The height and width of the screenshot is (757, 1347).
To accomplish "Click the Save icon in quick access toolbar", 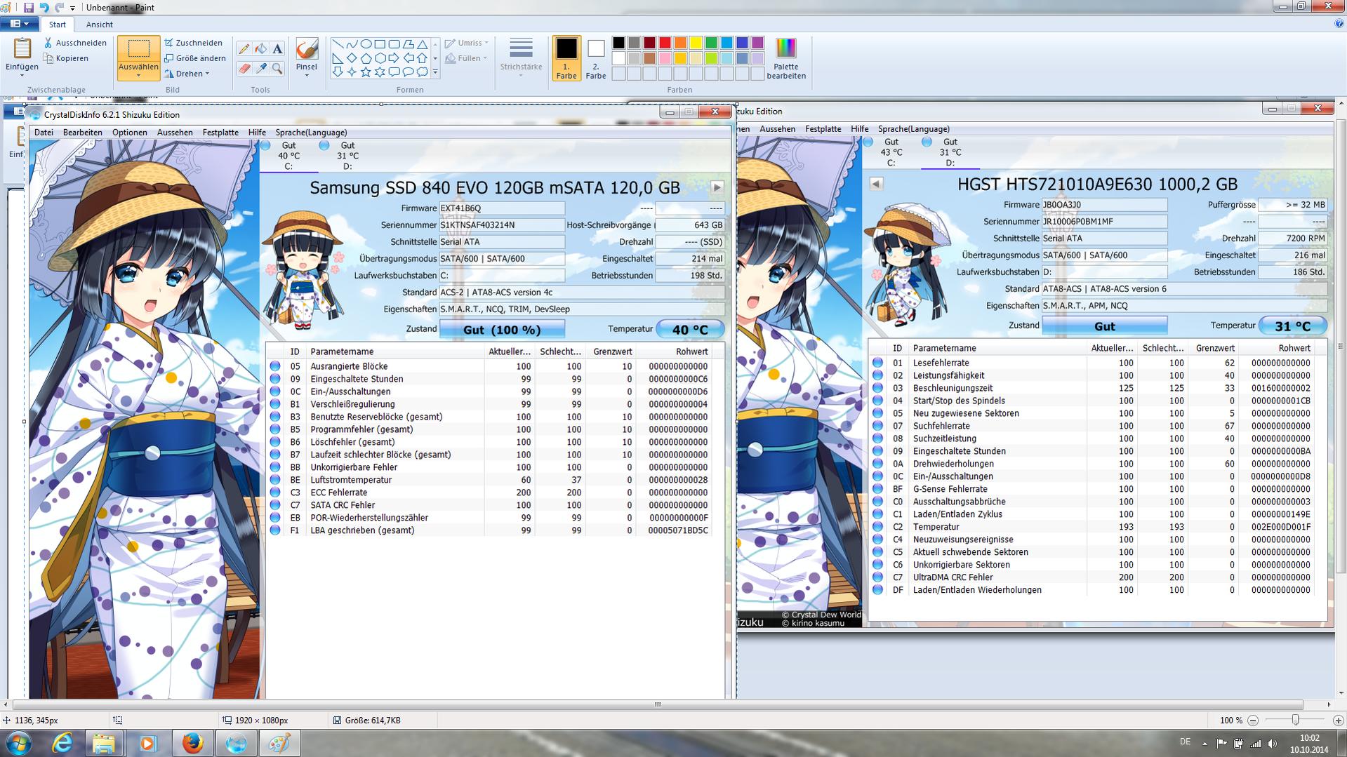I will coord(29,7).
